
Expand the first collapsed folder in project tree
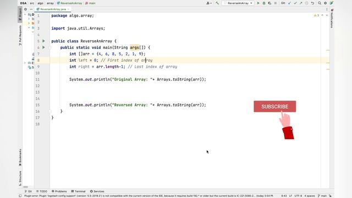tap(29, 19)
